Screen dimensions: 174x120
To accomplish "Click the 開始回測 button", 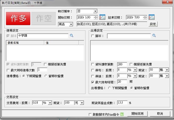I will (137, 114).
